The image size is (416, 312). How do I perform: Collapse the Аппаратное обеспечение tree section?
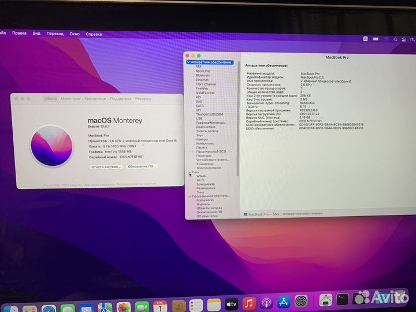pyautogui.click(x=188, y=62)
